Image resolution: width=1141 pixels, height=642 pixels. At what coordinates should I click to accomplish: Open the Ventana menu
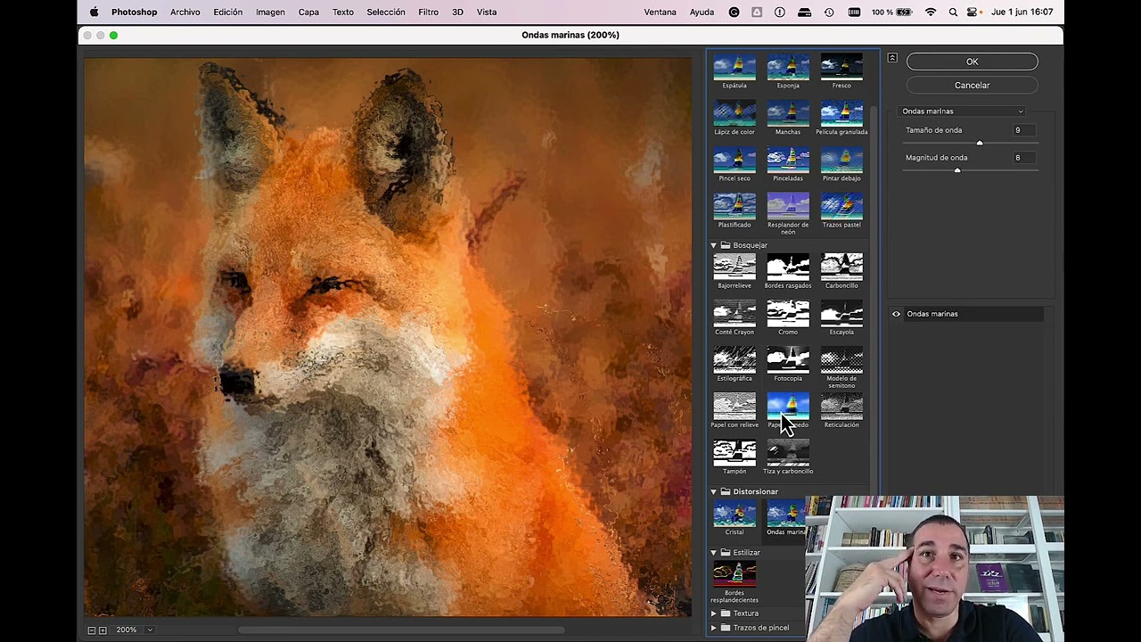coord(660,12)
